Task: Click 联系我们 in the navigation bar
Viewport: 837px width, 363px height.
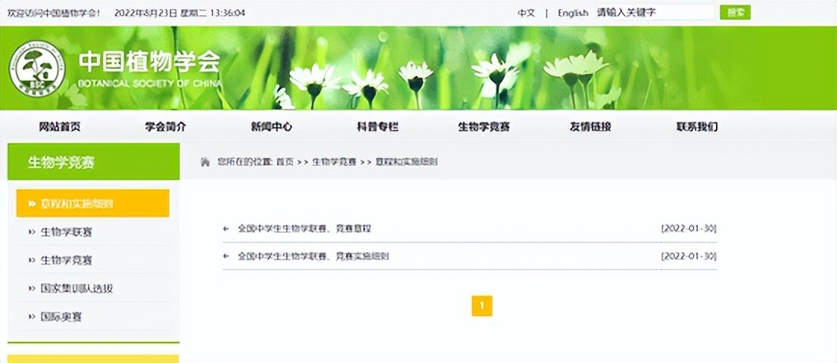Action: tap(697, 127)
